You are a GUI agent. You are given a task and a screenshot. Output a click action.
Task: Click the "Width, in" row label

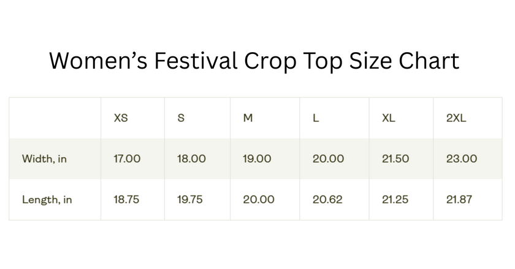(44, 159)
